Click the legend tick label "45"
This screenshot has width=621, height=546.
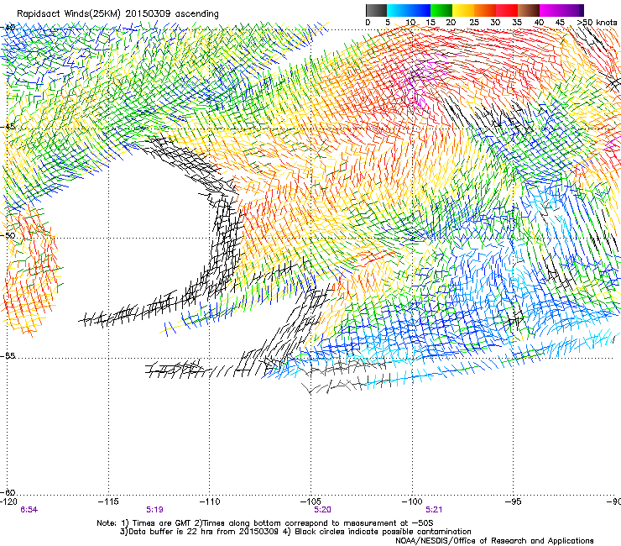point(560,23)
